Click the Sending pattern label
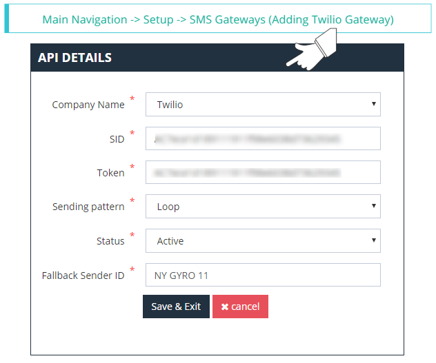The width and height of the screenshot is (436, 363). (88, 207)
